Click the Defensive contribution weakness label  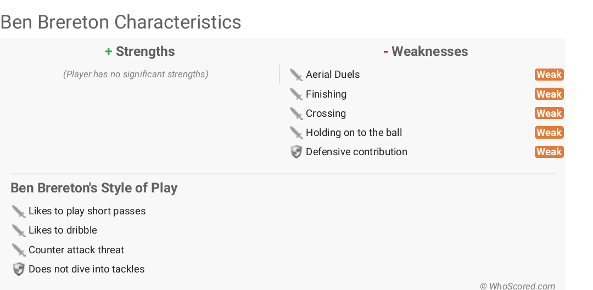[356, 152]
